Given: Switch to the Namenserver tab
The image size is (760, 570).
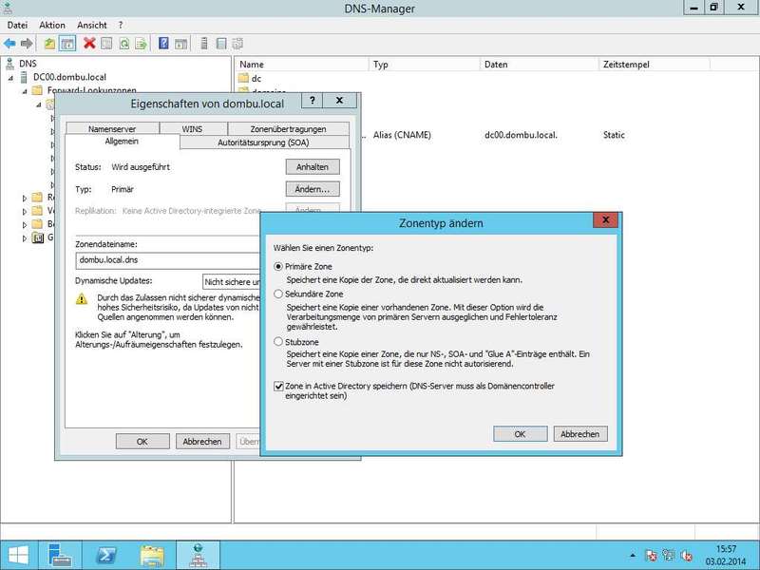Looking at the screenshot, I should pos(112,129).
